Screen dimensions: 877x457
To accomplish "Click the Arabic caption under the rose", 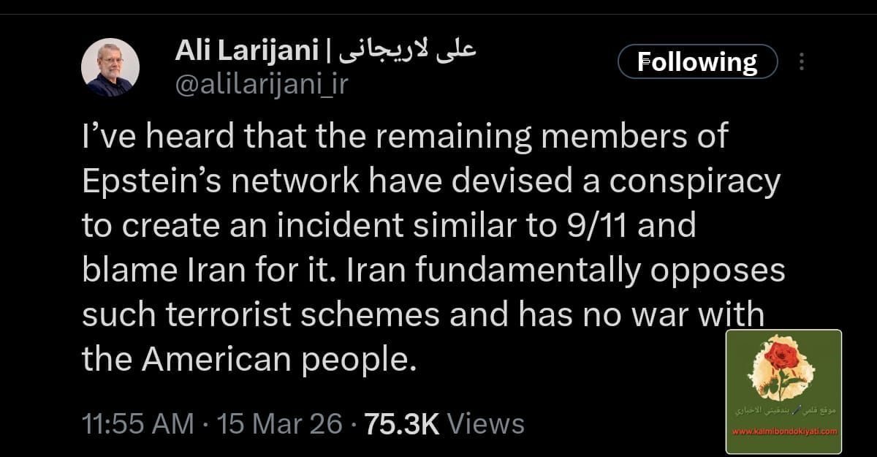I will point(784,413).
